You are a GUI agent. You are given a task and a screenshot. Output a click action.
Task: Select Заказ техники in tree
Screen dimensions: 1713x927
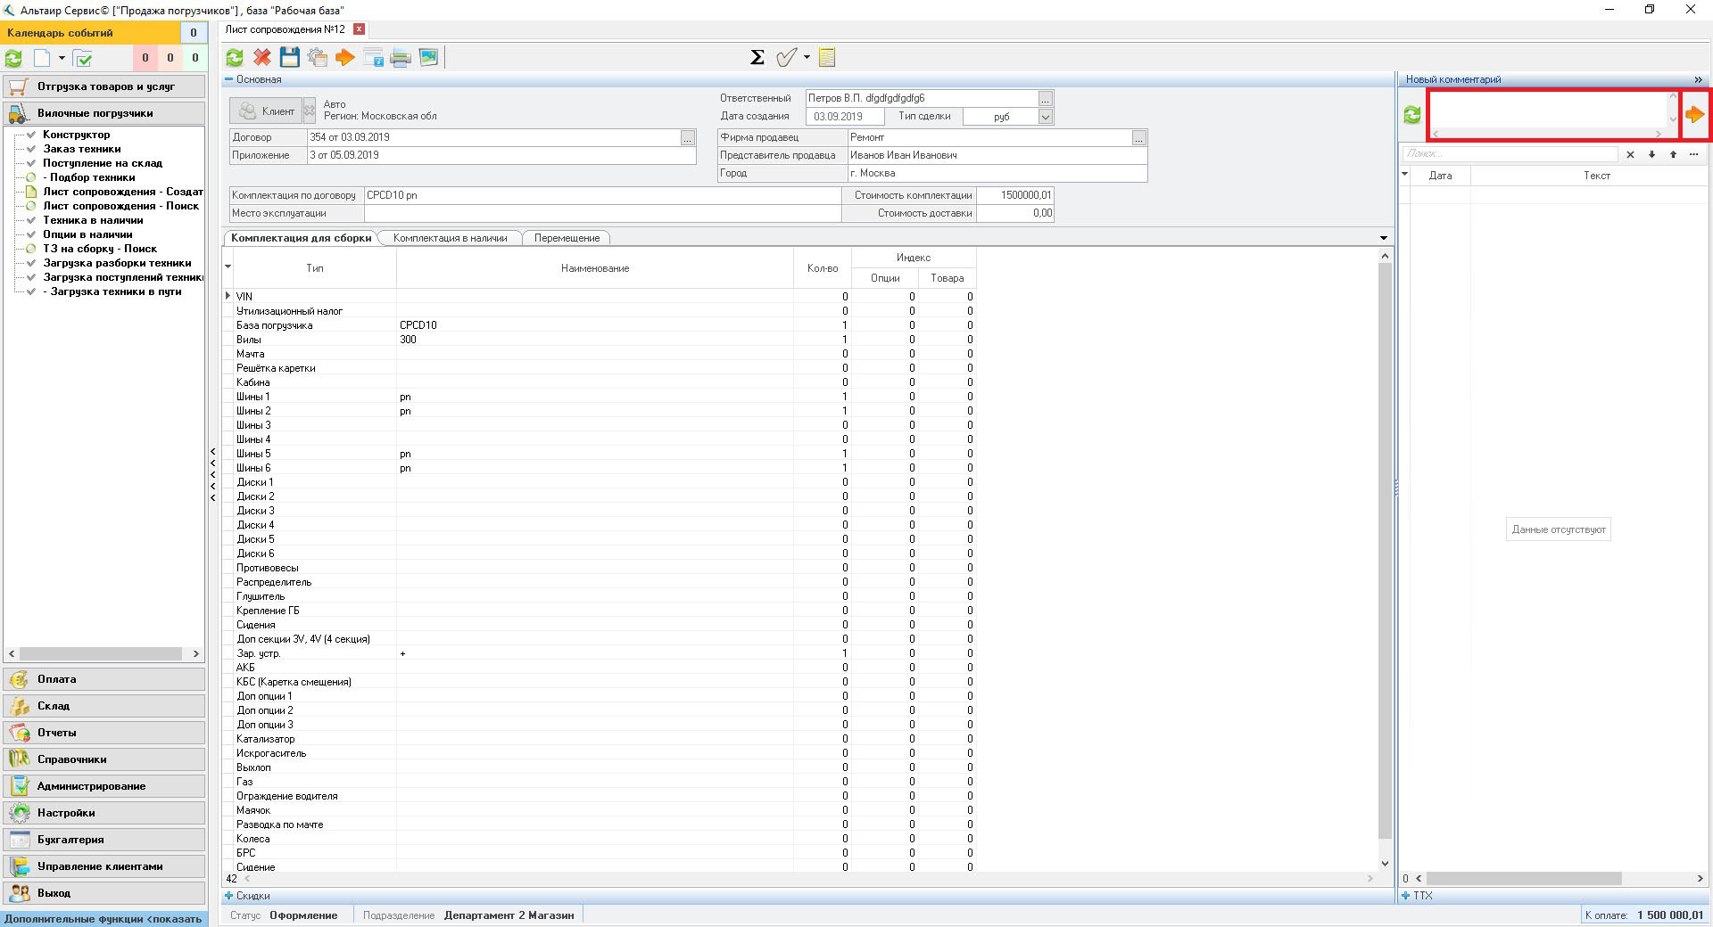pos(81,149)
